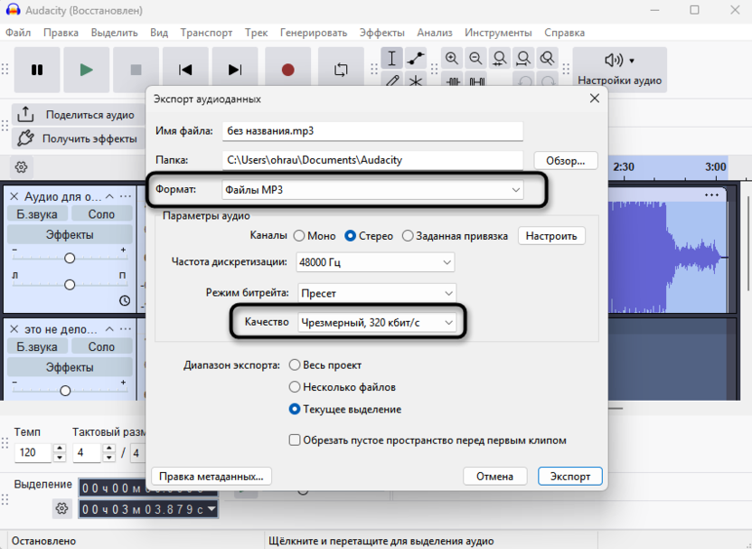Open the Файл menu
The image size is (752, 549).
pos(18,33)
